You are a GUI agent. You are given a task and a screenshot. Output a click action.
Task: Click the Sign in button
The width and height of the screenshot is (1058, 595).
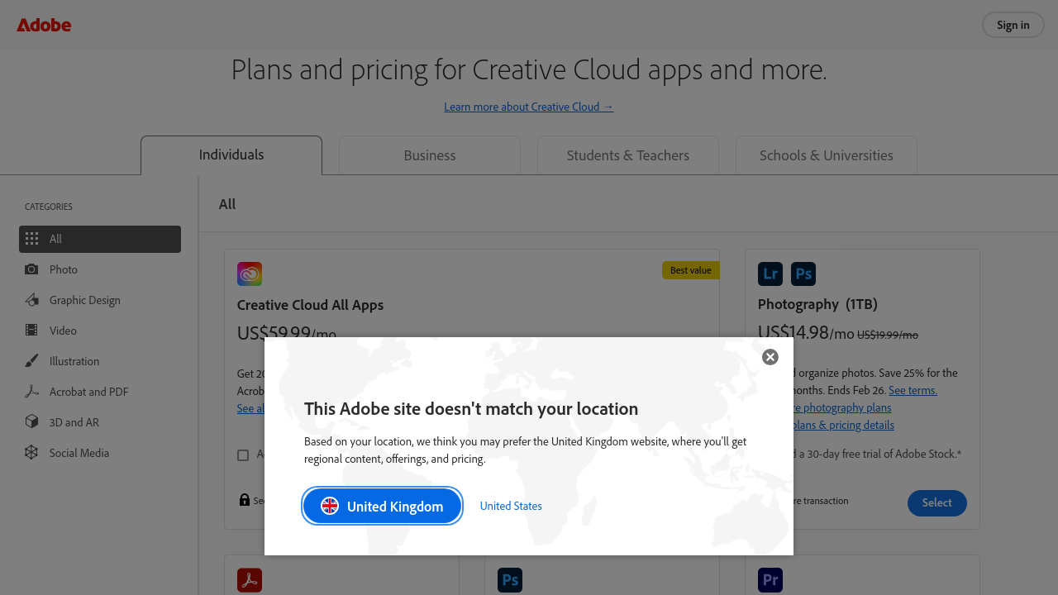click(x=1013, y=25)
